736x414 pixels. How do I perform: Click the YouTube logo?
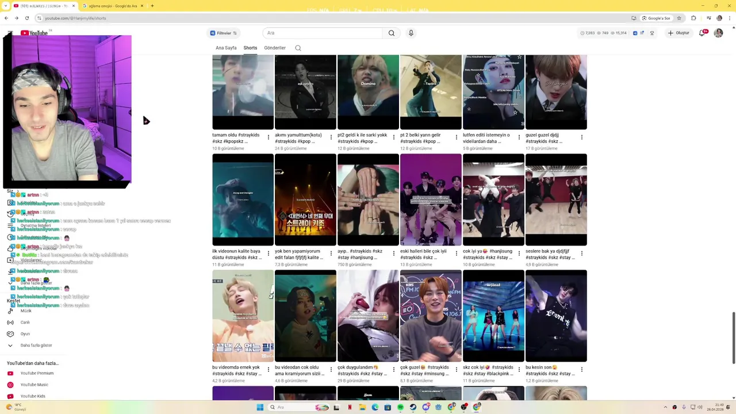(x=34, y=33)
